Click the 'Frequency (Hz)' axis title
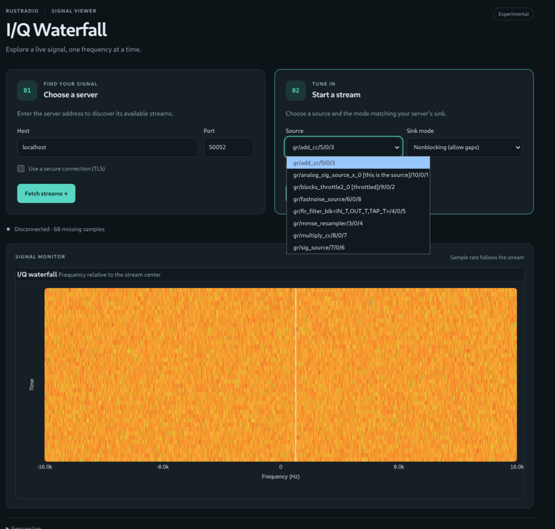This screenshot has width=555, height=529. click(x=280, y=477)
